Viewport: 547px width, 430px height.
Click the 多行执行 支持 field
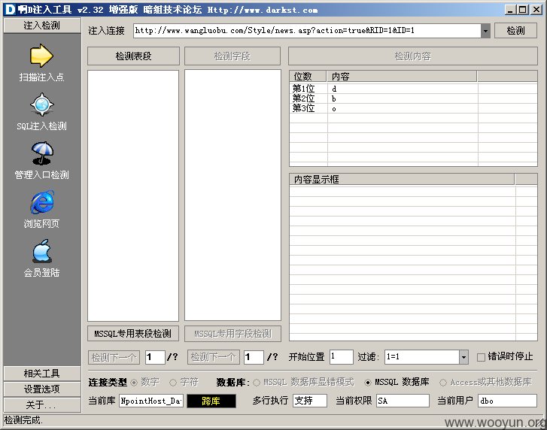[310, 401]
